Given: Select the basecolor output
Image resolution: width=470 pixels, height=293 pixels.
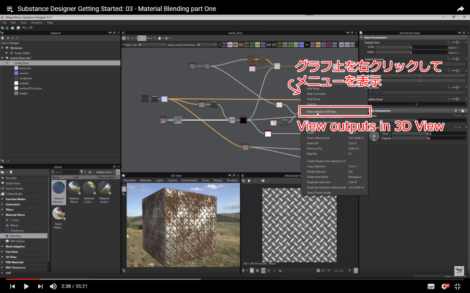Looking at the screenshot, I should pos(25,68).
